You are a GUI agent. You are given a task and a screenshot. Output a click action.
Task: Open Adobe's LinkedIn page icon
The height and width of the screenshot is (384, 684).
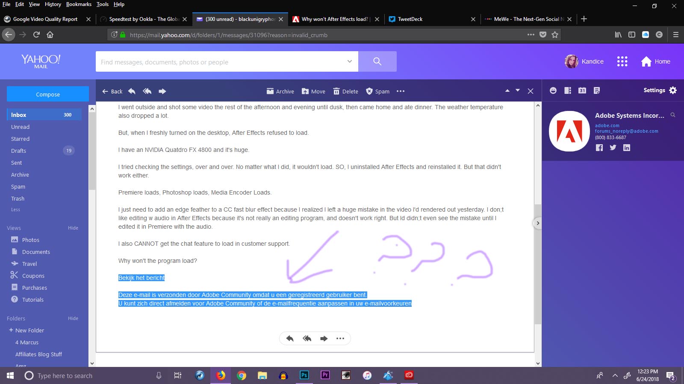coord(627,148)
